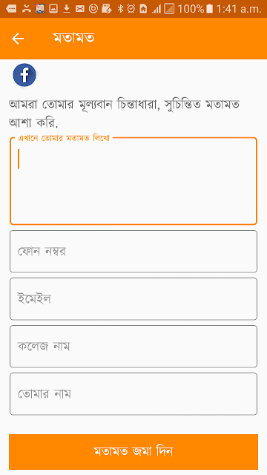
Task: Tap the alarm clock status icon
Action: tap(131, 9)
